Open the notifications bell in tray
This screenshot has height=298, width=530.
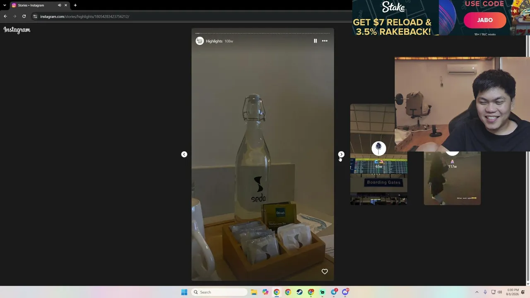[x=523, y=292]
